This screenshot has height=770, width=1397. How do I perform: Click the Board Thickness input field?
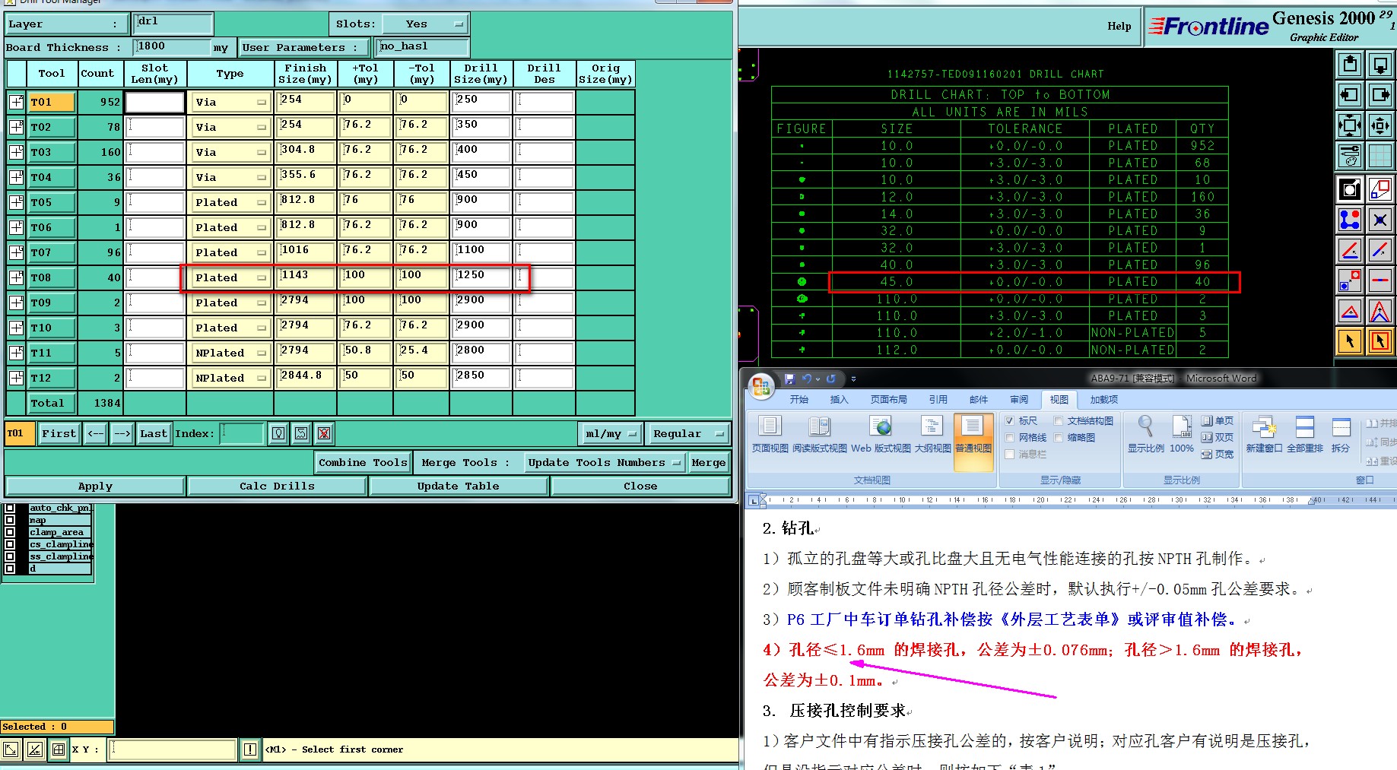(172, 47)
